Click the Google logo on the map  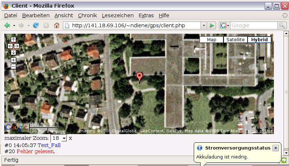(16, 127)
